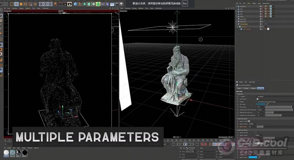This screenshot has height=160, width=294.
Task: Click the purple deformer icon
Action: [x=107, y=4]
